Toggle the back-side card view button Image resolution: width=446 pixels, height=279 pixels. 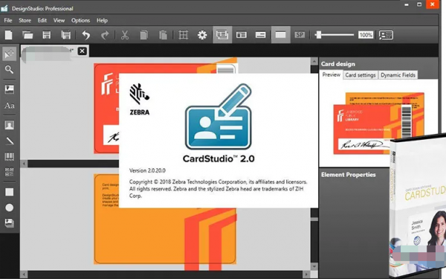point(260,35)
